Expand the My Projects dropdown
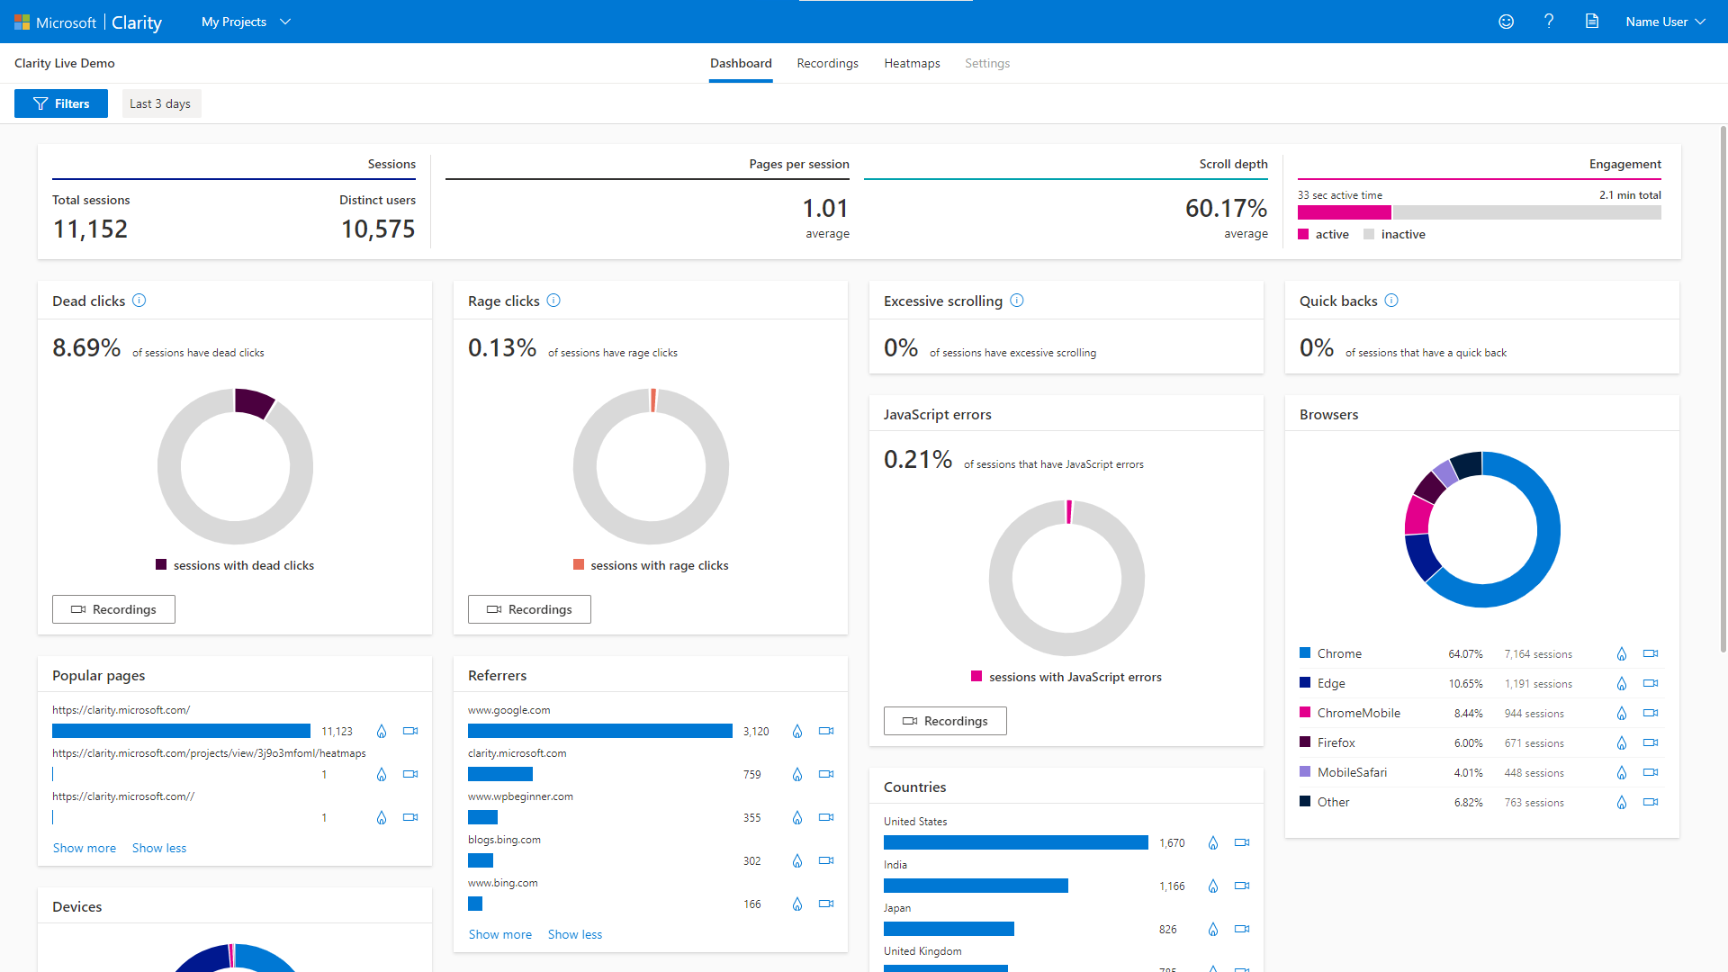Viewport: 1728px width, 972px height. (x=246, y=22)
